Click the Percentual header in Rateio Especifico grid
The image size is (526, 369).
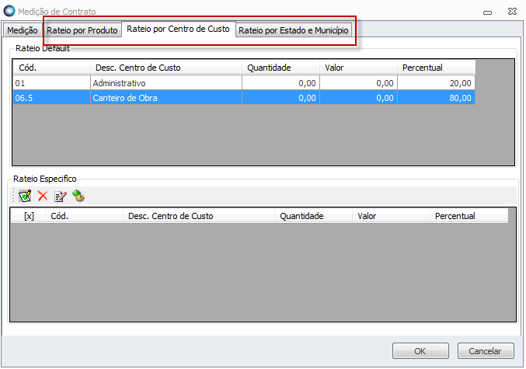469,216
